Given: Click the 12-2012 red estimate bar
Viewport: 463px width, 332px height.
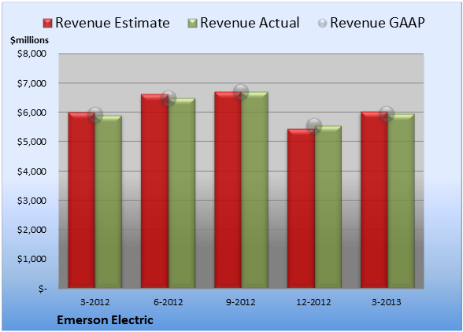Looking at the screenshot, I should pyautogui.click(x=301, y=208).
